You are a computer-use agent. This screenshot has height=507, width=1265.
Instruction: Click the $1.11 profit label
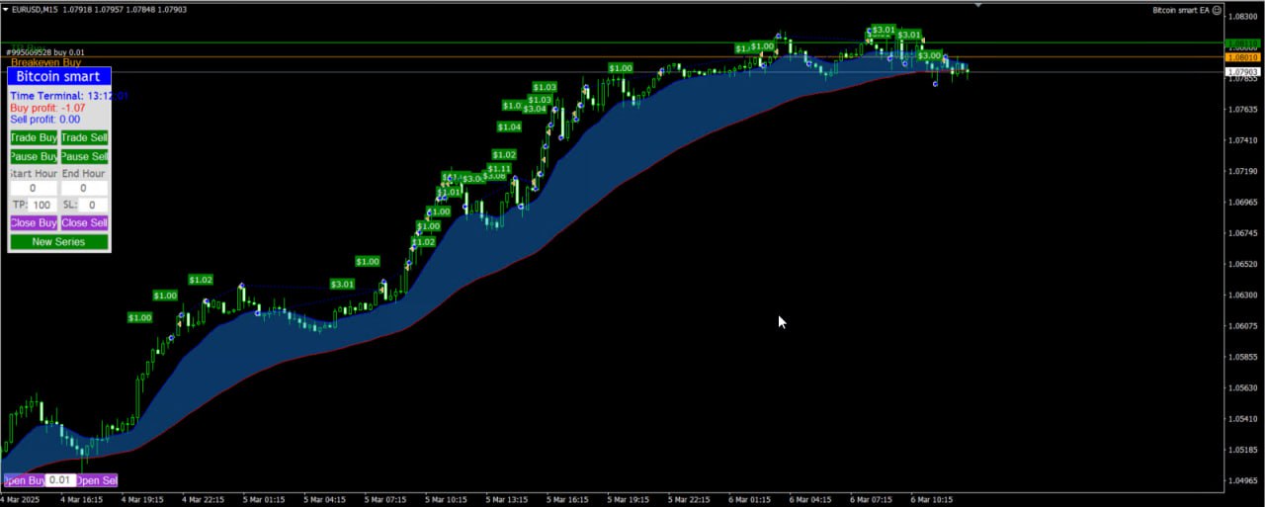click(x=499, y=169)
